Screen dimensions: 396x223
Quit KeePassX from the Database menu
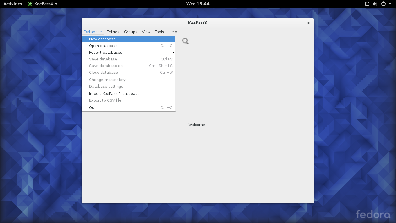click(129, 107)
